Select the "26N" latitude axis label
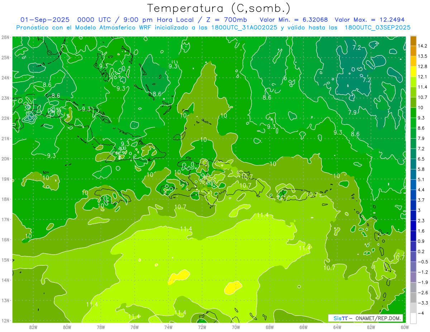430x332 pixels. (x=5, y=37)
